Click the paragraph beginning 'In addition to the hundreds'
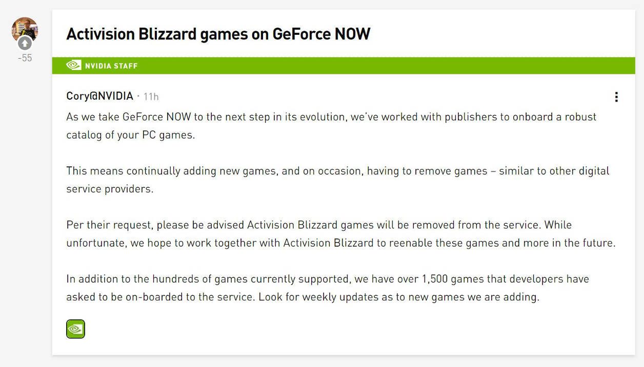The height and width of the screenshot is (367, 644). click(x=328, y=288)
